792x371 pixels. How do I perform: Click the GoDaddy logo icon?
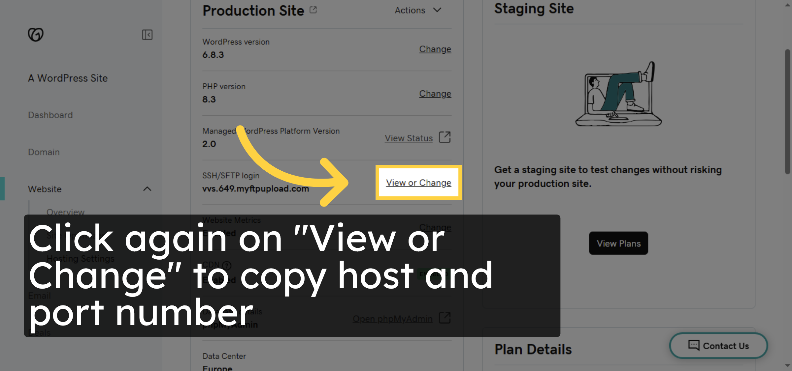(36, 34)
